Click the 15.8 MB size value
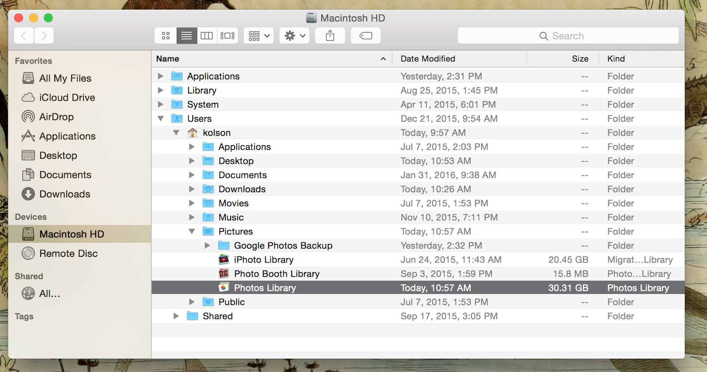The height and width of the screenshot is (372, 707). click(x=570, y=274)
